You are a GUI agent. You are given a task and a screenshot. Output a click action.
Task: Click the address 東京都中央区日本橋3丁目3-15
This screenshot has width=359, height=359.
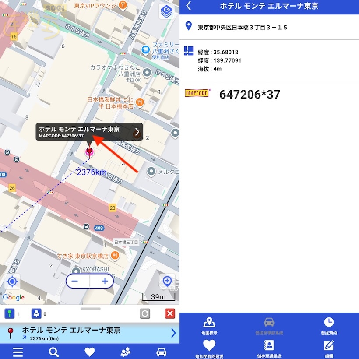tap(243, 28)
